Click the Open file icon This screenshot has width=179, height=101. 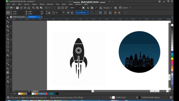[x=11, y=8]
